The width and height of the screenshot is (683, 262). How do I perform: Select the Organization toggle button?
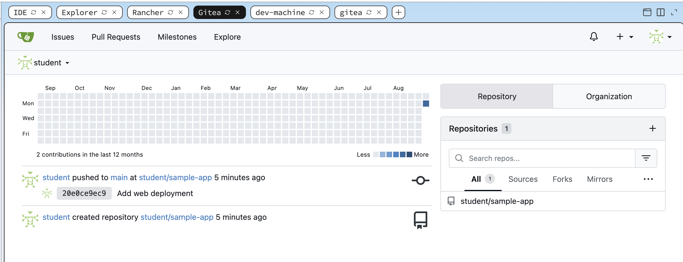tap(609, 96)
